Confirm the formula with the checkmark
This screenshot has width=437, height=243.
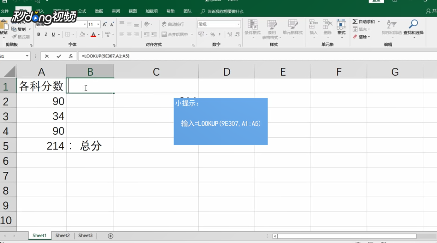click(59, 56)
